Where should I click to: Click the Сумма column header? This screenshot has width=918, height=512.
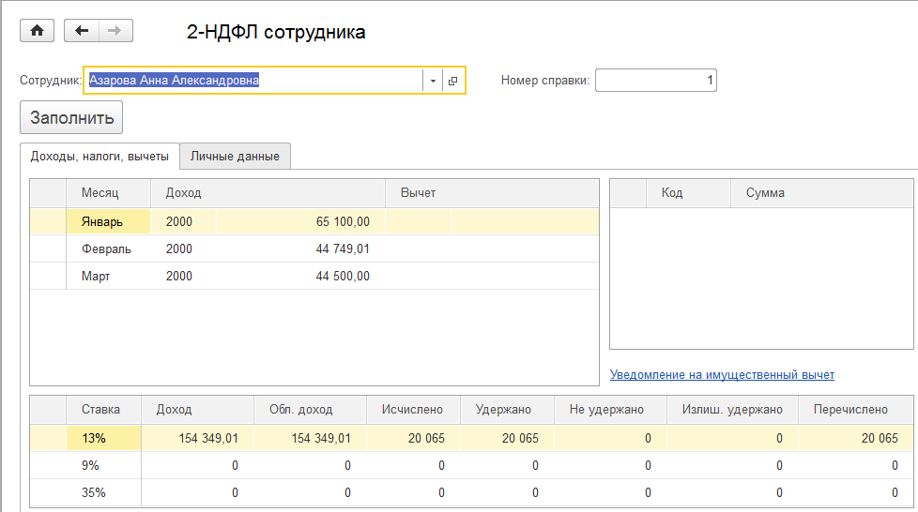click(x=765, y=193)
